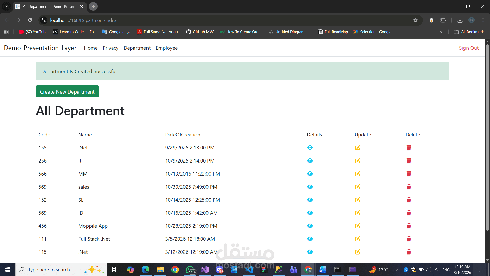Expand the tab search dropdown arrow

point(7,6)
